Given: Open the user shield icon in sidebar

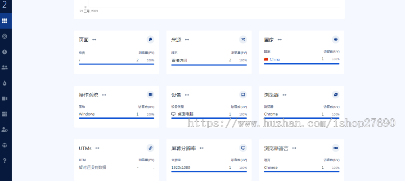Looking at the screenshot, I should click(4, 129).
